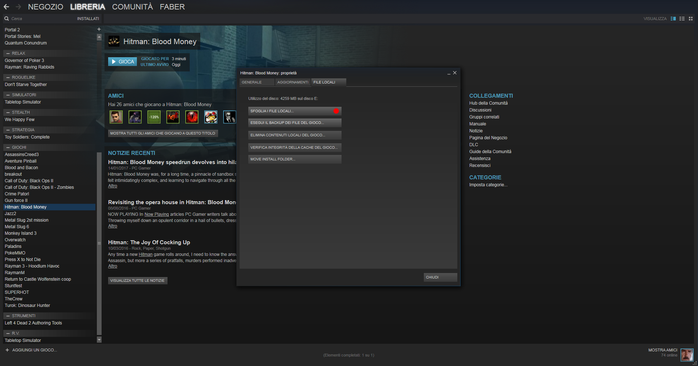Click MOVE INSTALL FOLDER button
698x366 pixels.
tap(295, 159)
